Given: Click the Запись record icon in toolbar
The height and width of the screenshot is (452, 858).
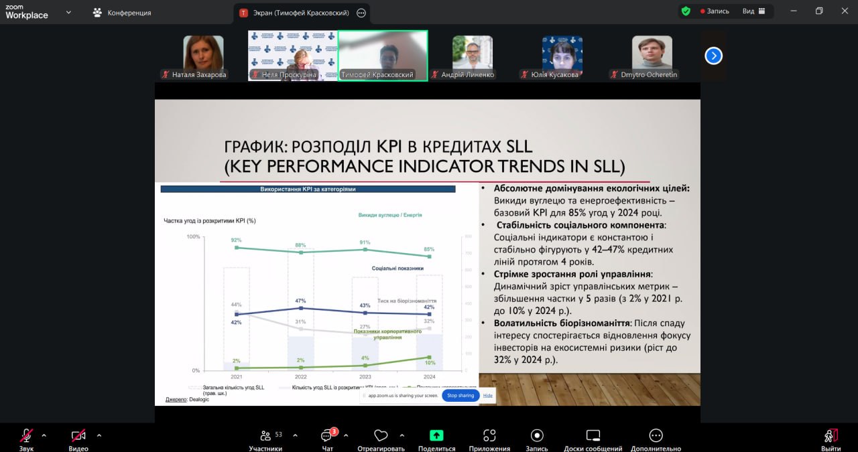Looking at the screenshot, I should (536, 436).
